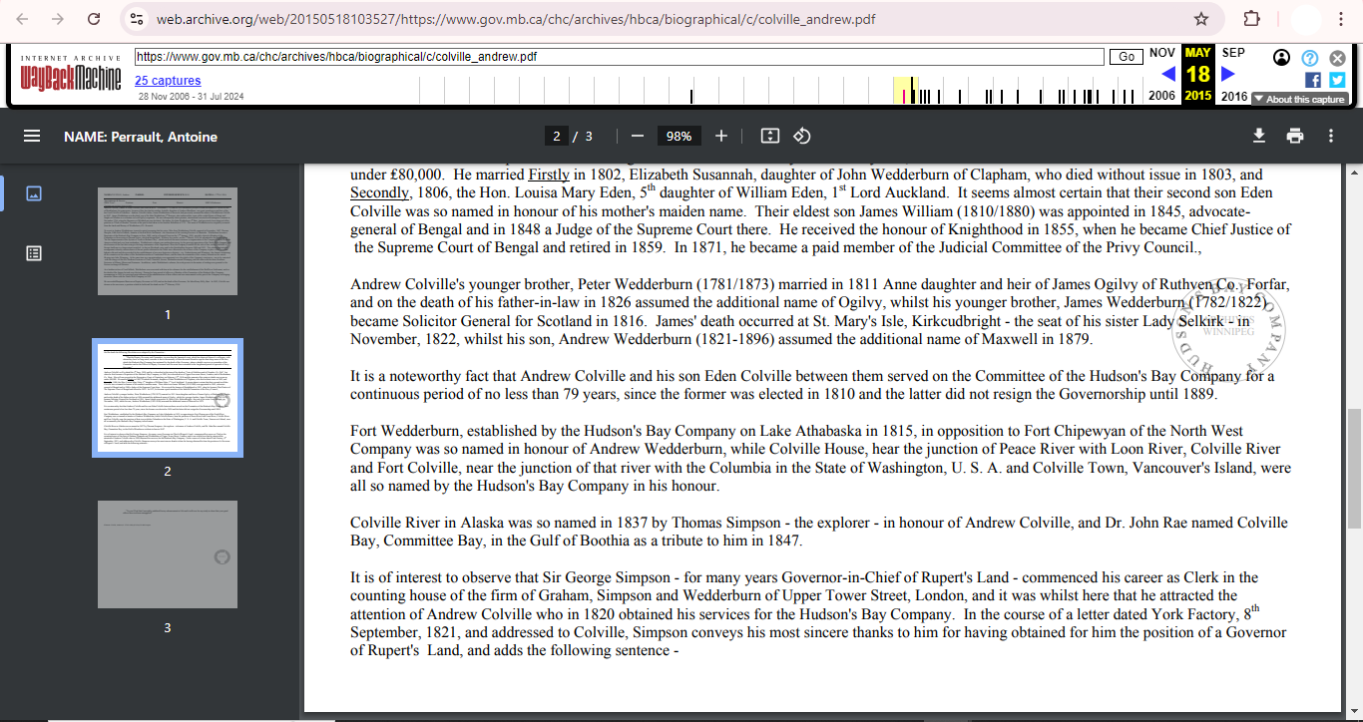1363x722 pixels.
Task: Select year 2016 in Wayback toolbar
Action: (1234, 96)
